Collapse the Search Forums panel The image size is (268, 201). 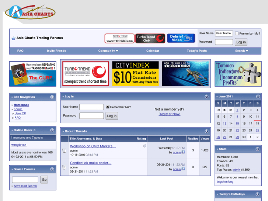52,169
